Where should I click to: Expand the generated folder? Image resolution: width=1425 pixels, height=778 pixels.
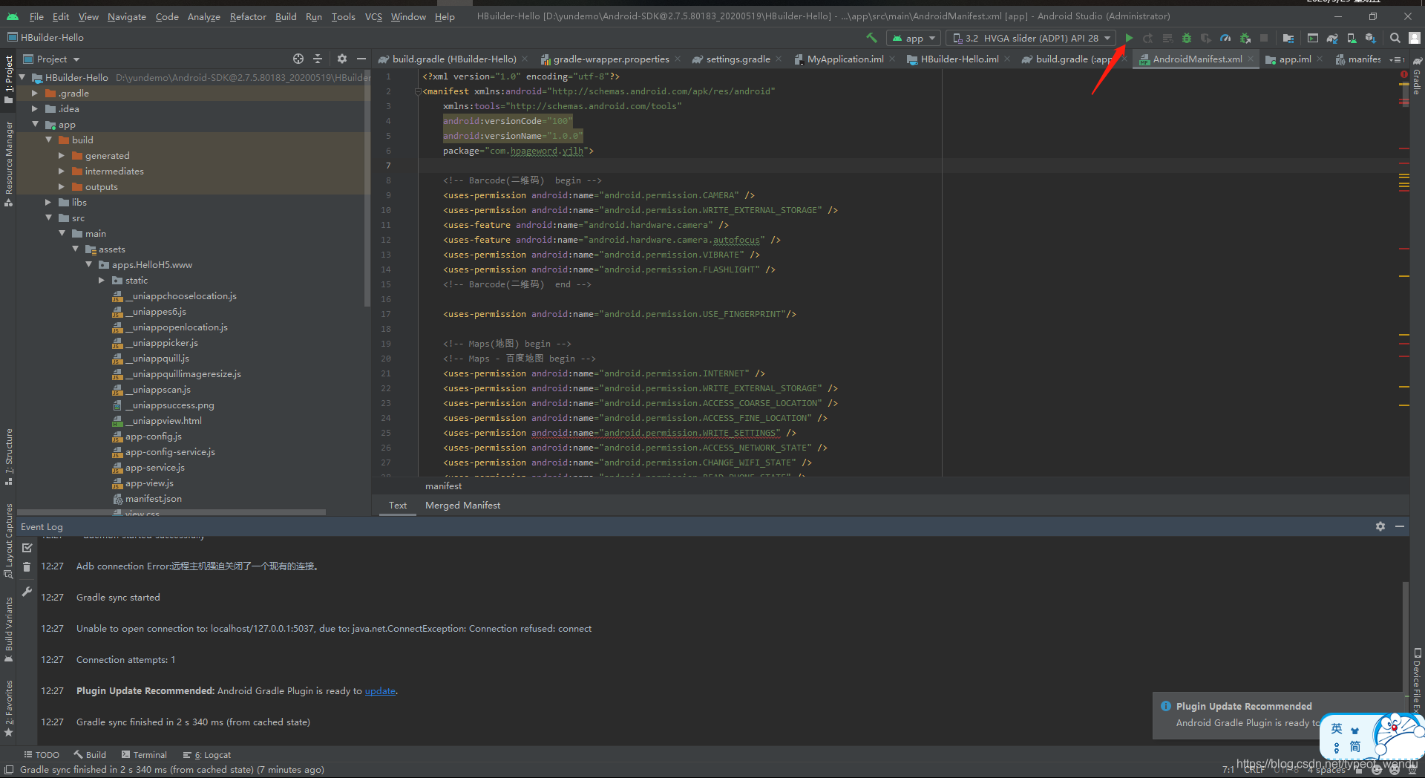(62, 155)
